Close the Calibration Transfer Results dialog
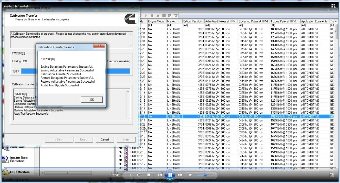Viewport: 340px width, 183px height. (99, 46)
